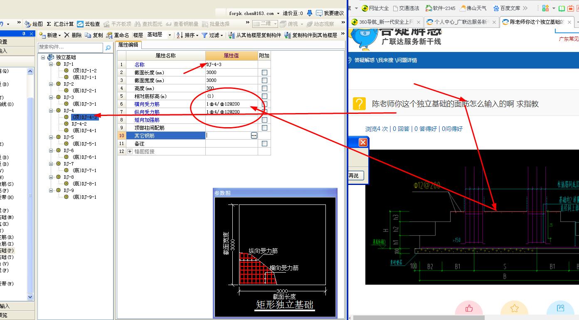Click the 平齐板顶 toolbar item
The width and height of the screenshot is (579, 320).
tap(117, 24)
